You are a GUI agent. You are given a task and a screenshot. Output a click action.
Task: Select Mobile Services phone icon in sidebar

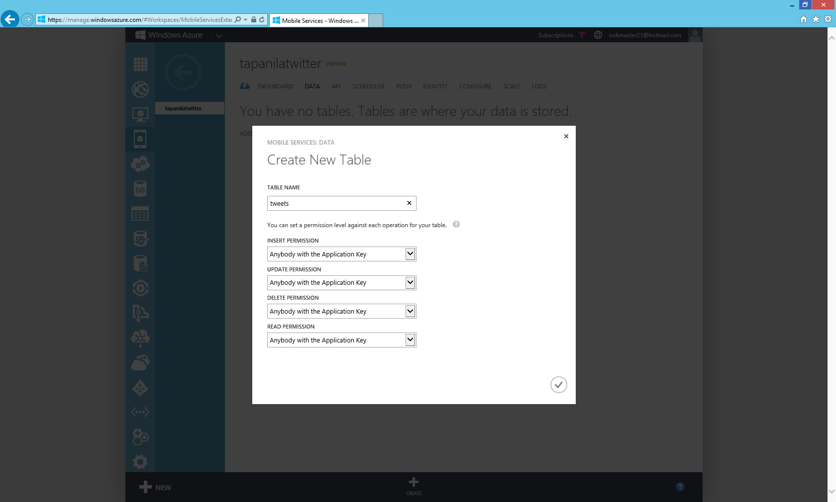pyautogui.click(x=140, y=139)
